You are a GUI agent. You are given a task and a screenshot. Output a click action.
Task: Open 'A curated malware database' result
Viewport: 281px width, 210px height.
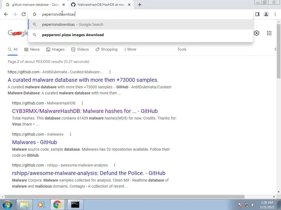pyautogui.click(x=83, y=80)
